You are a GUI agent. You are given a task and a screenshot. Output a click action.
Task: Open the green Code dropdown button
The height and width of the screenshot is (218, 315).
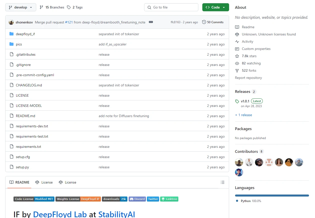point(215,7)
